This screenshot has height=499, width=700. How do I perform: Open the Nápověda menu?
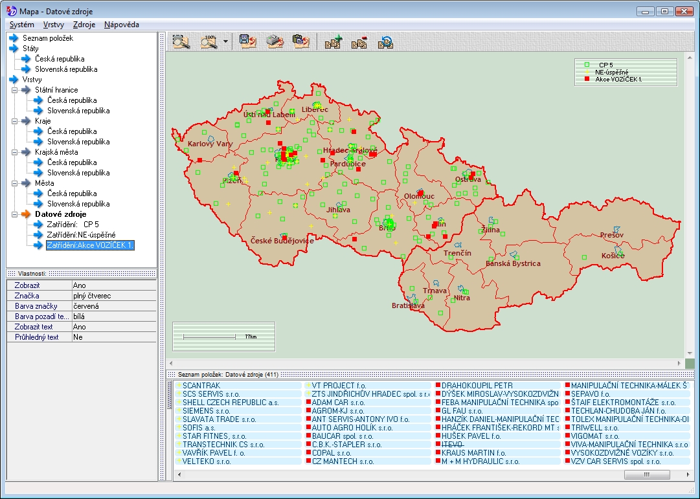[x=122, y=25]
